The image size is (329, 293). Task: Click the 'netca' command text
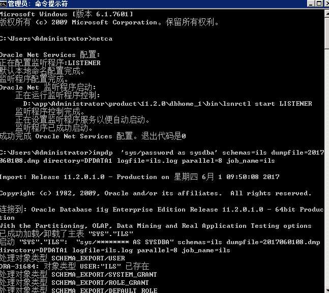pyautogui.click(x=102, y=39)
